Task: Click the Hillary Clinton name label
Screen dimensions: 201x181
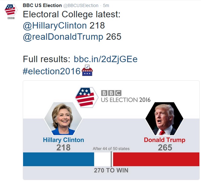Action: (63, 140)
